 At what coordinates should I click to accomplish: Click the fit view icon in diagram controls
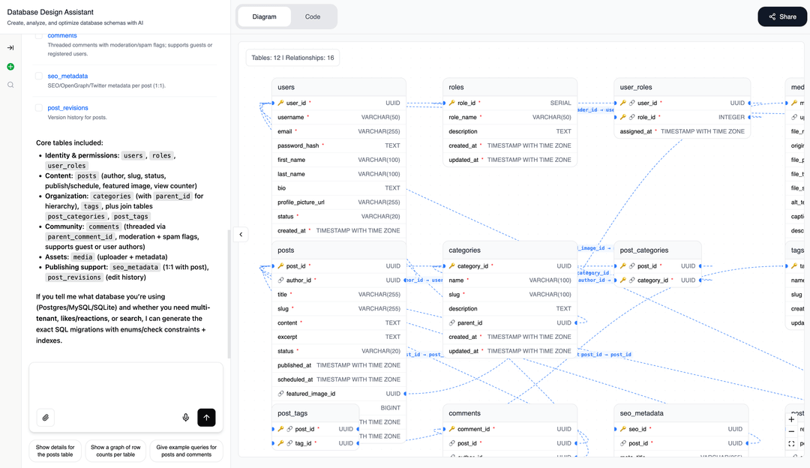pos(791,444)
